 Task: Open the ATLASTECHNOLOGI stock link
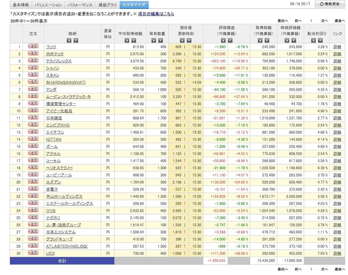pyautogui.click(x=67, y=246)
